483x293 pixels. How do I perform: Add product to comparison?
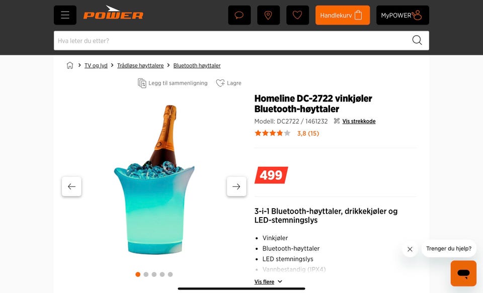[x=173, y=83]
